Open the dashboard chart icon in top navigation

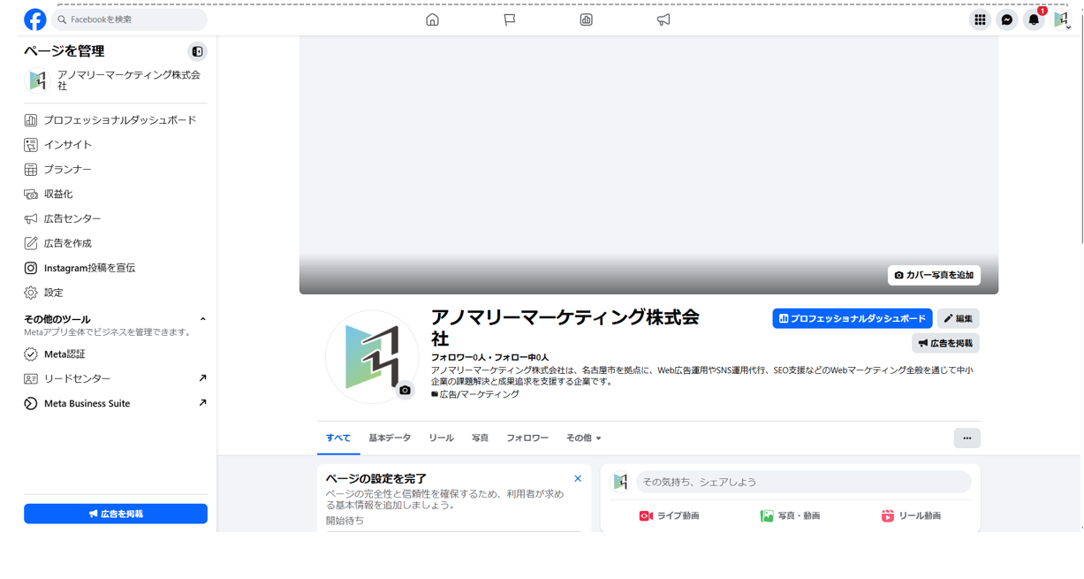tap(586, 19)
